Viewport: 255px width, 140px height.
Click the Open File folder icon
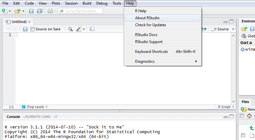(x=17, y=11)
